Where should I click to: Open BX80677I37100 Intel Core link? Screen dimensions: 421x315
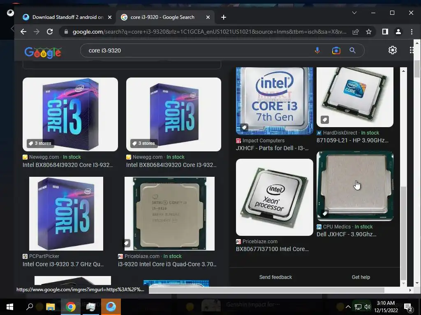pyautogui.click(x=272, y=249)
